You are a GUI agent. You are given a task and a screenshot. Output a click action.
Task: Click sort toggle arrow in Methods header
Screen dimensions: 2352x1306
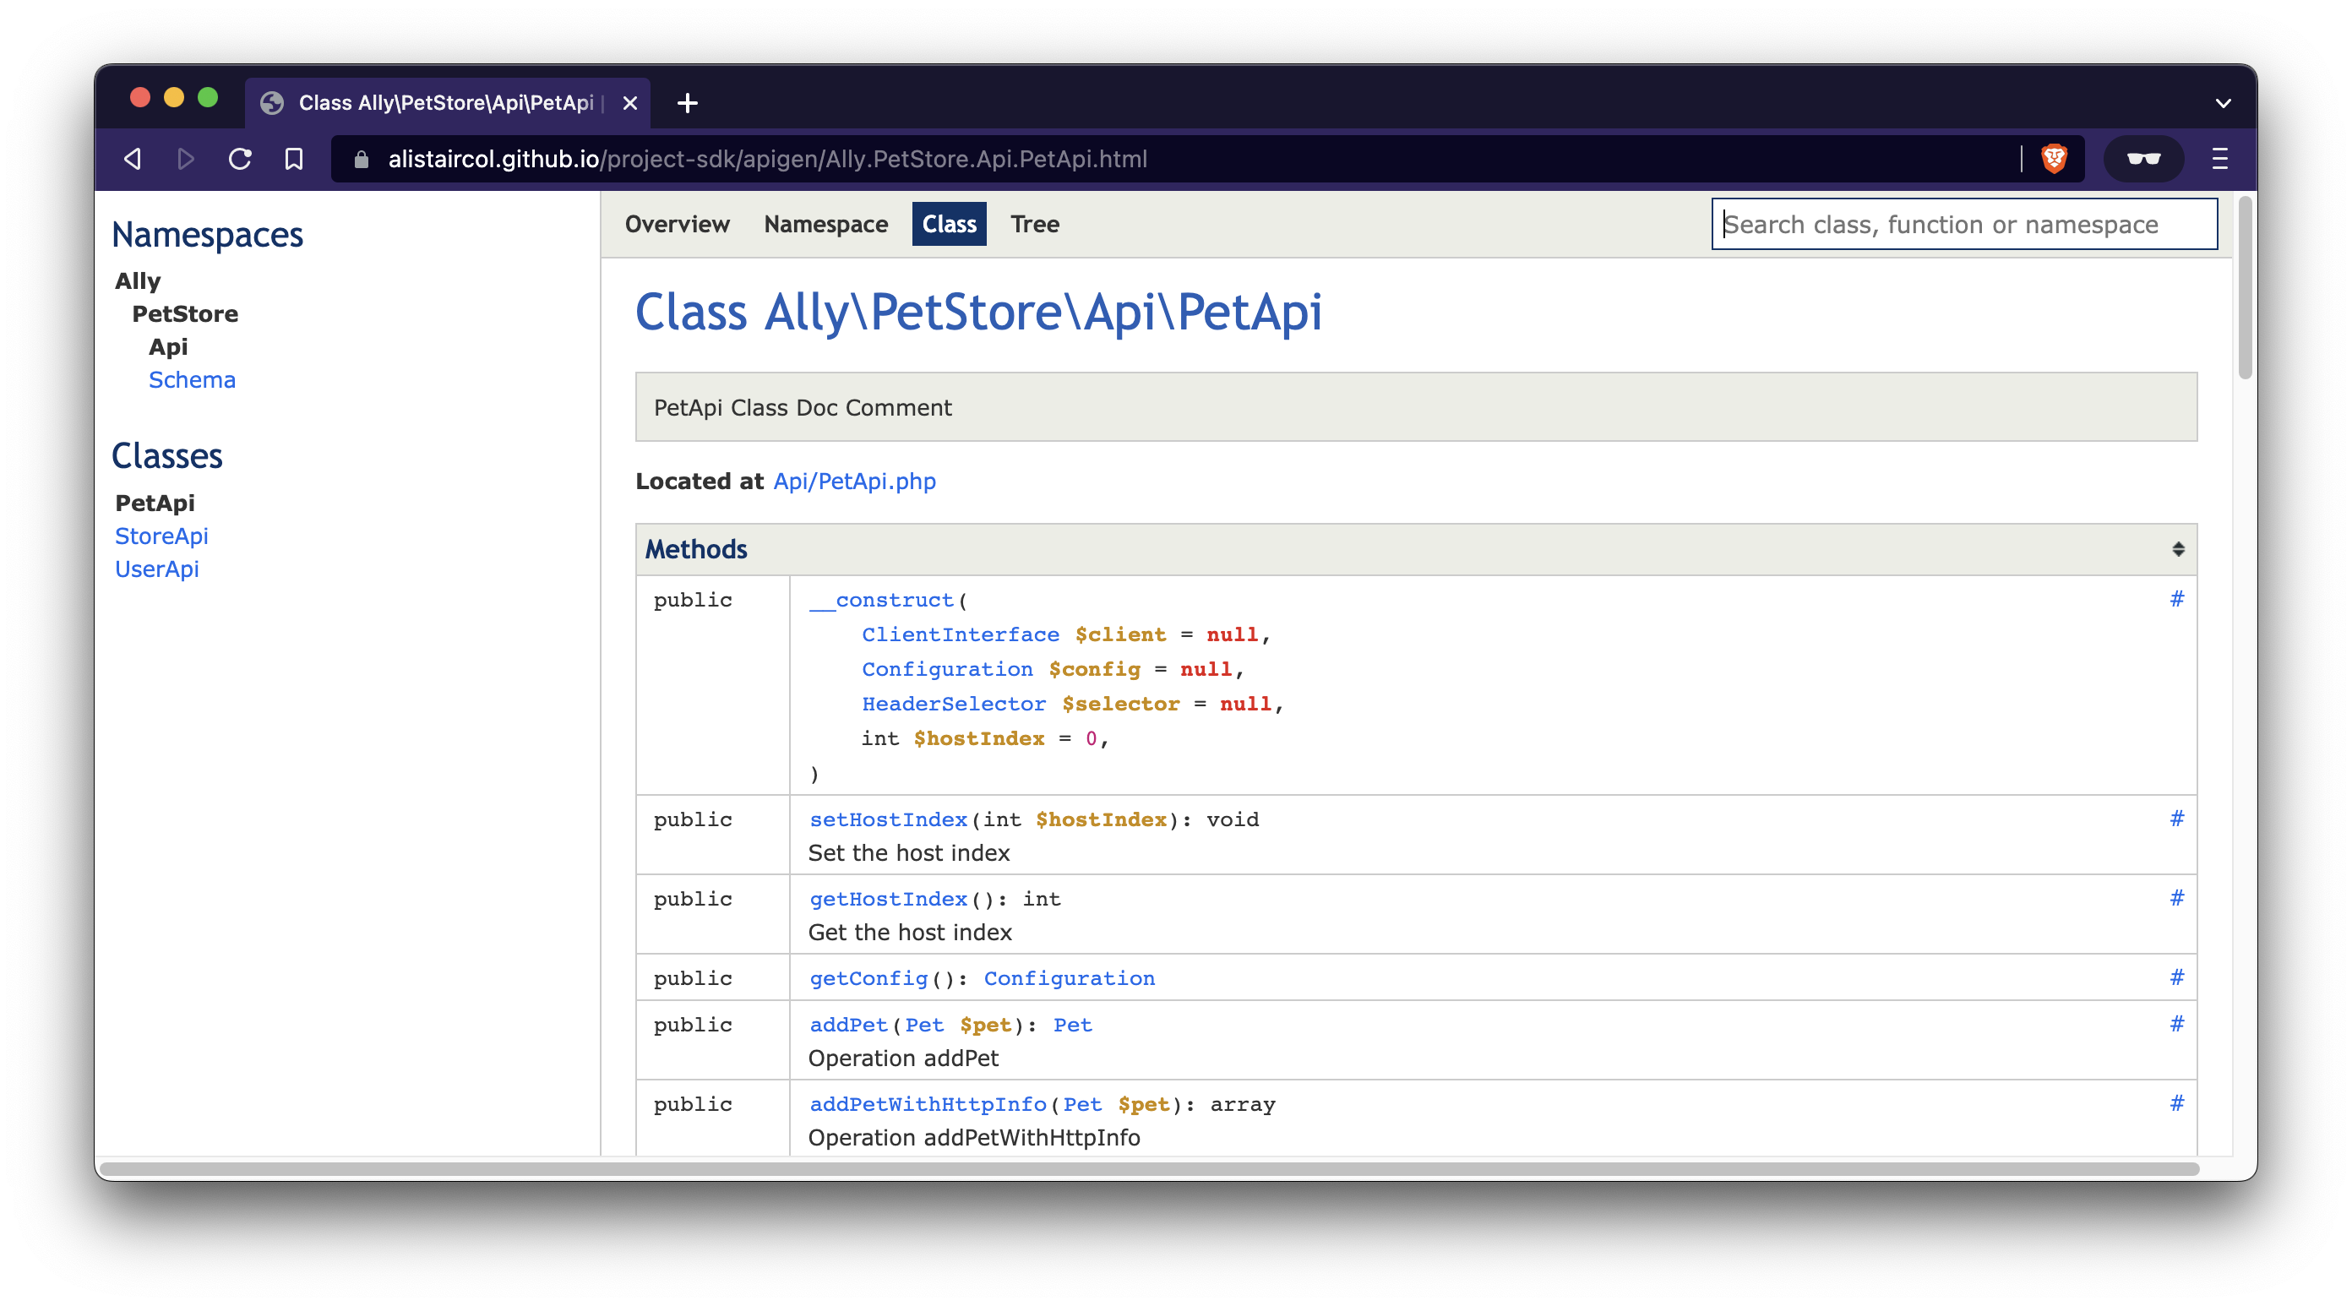(2178, 548)
